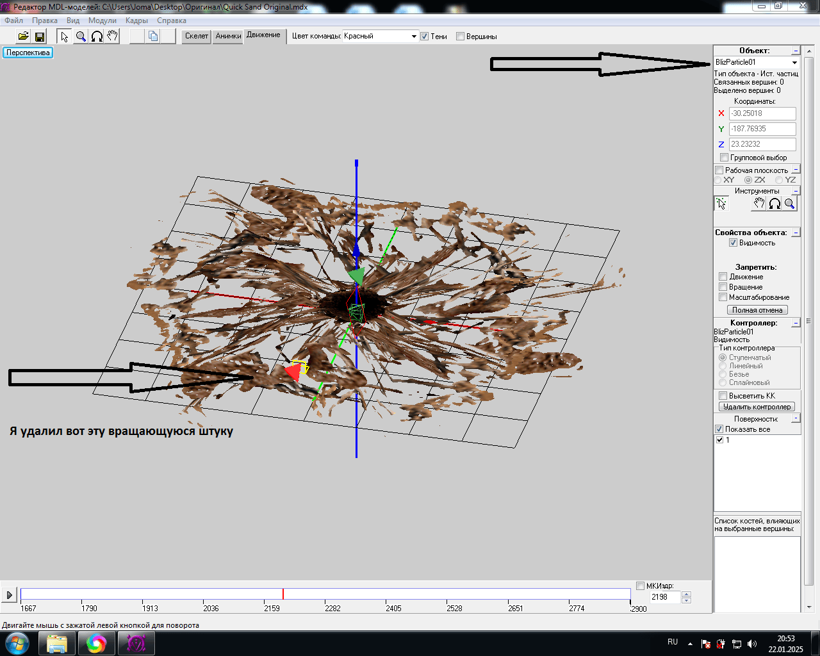Select the hand pan tool in top toolbar
This screenshot has height=656, width=820.
pyautogui.click(x=113, y=37)
